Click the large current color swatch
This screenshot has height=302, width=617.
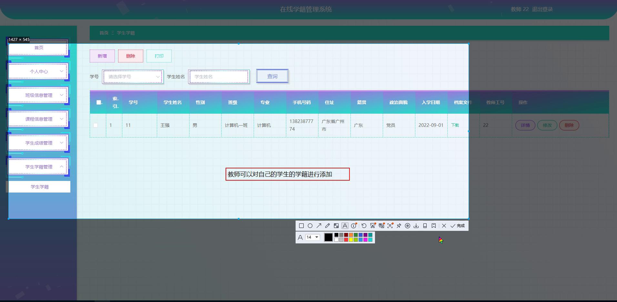tap(329, 237)
